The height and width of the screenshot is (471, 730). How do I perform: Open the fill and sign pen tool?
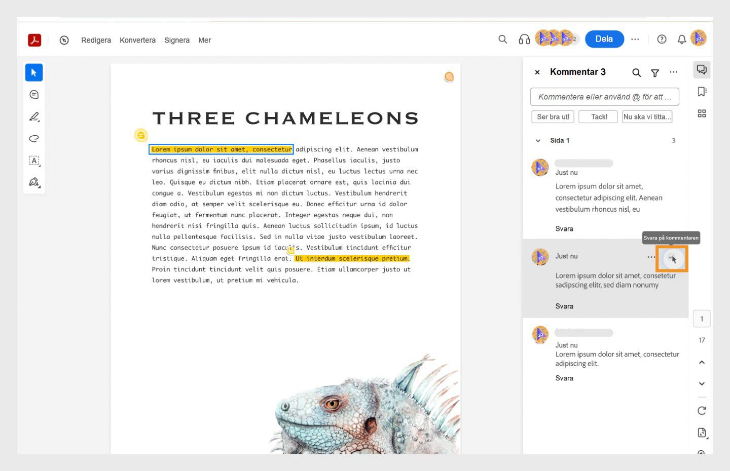pyautogui.click(x=34, y=182)
